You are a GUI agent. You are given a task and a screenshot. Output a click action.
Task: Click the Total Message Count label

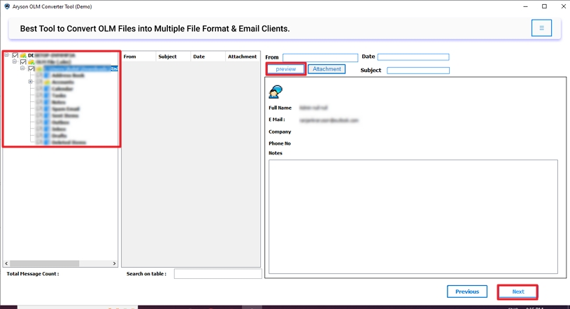coord(33,274)
